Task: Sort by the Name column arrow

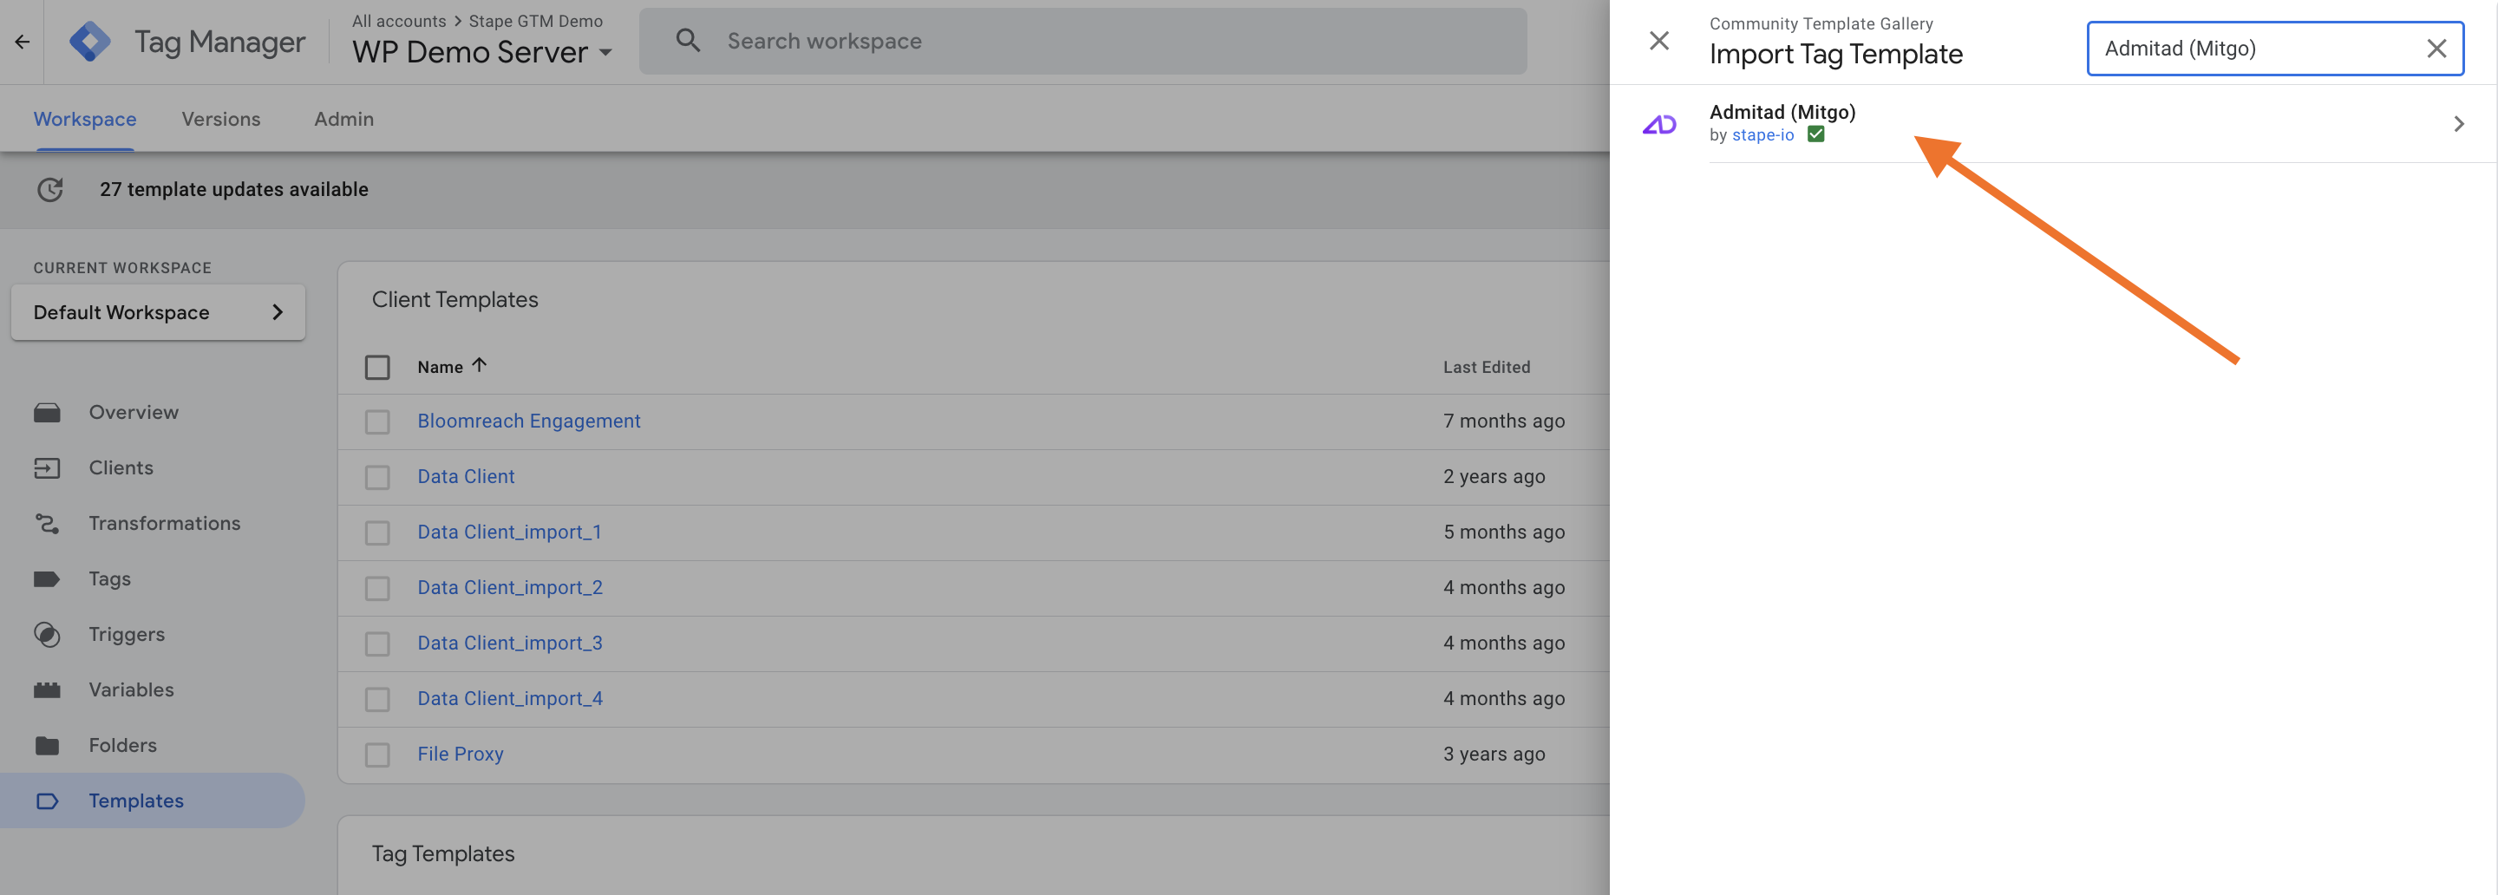Action: coord(479,366)
